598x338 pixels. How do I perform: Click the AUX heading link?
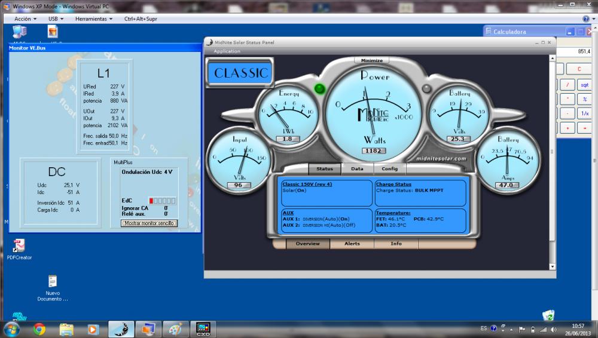click(x=288, y=213)
